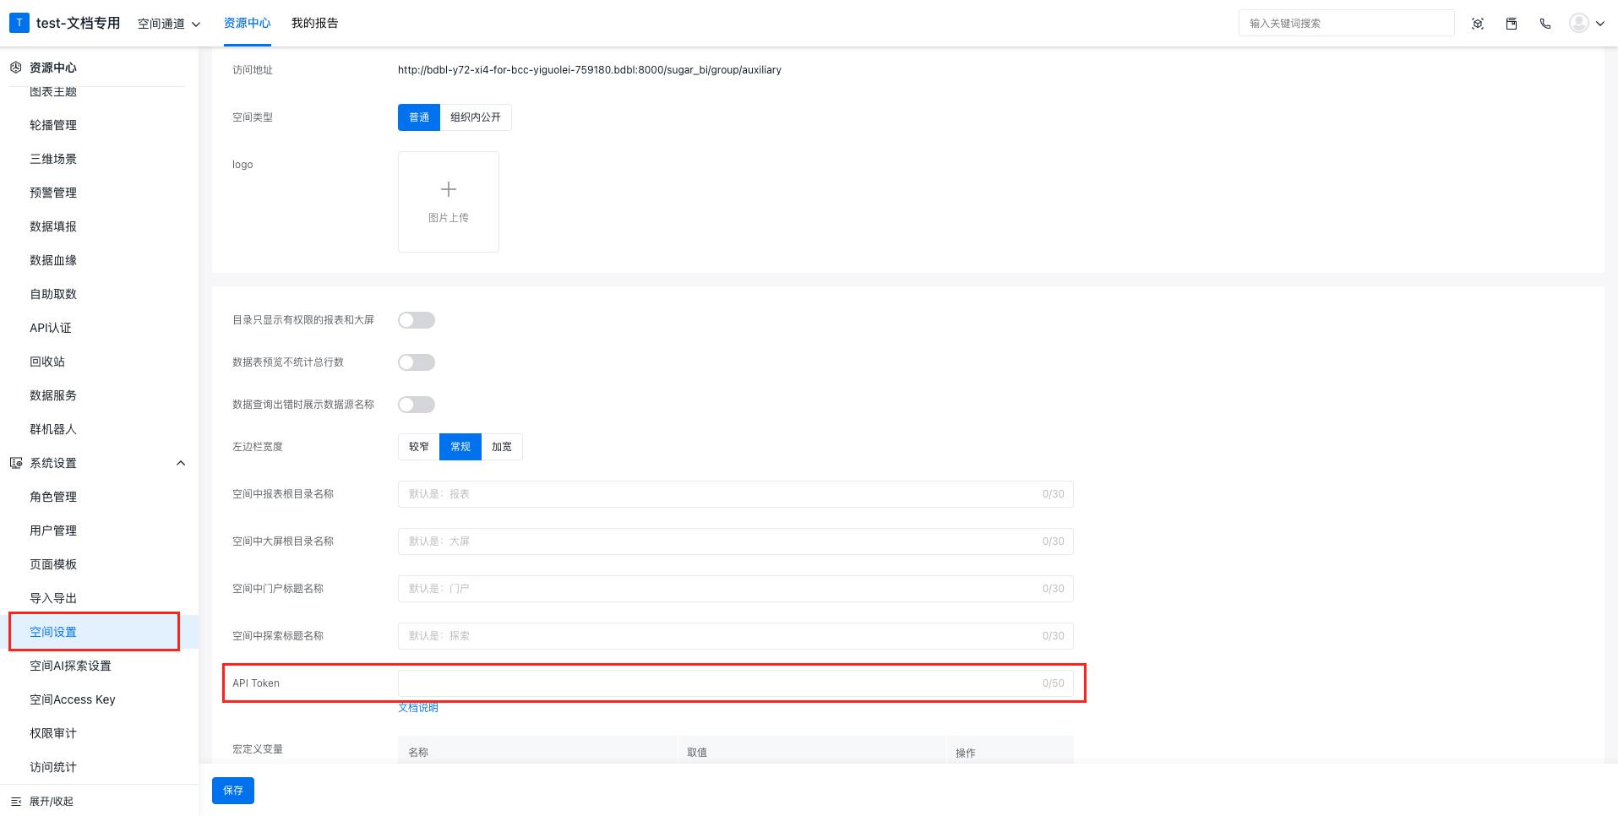Click the 展开/收起 sidebar toggle text
The height and width of the screenshot is (816, 1618).
tap(52, 802)
